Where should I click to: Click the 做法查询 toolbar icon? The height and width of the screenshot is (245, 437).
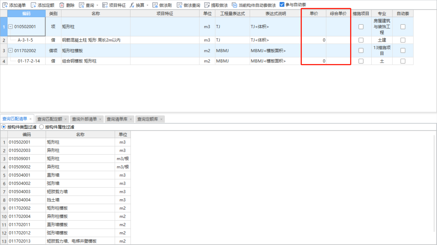click(179, 5)
